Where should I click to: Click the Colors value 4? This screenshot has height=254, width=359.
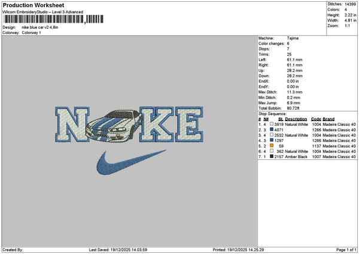tap(346, 10)
